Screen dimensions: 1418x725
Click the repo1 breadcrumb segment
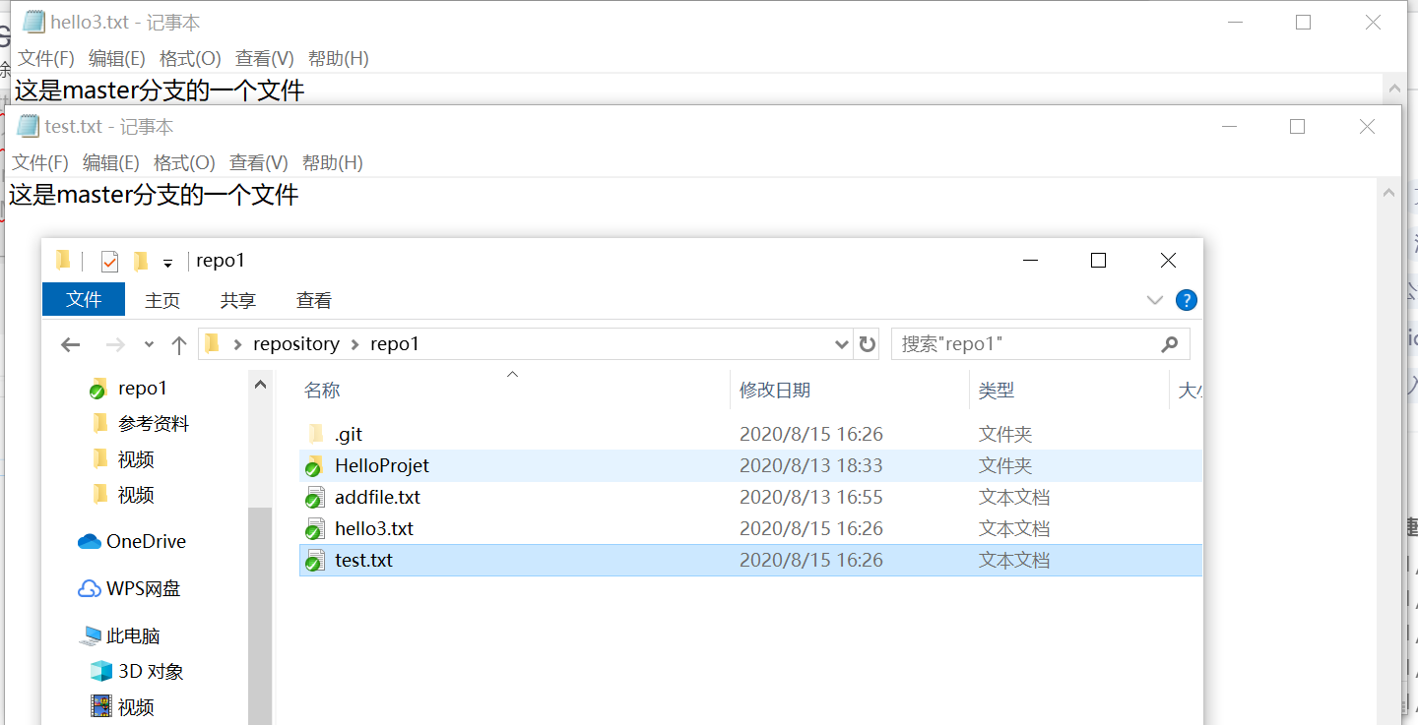395,344
